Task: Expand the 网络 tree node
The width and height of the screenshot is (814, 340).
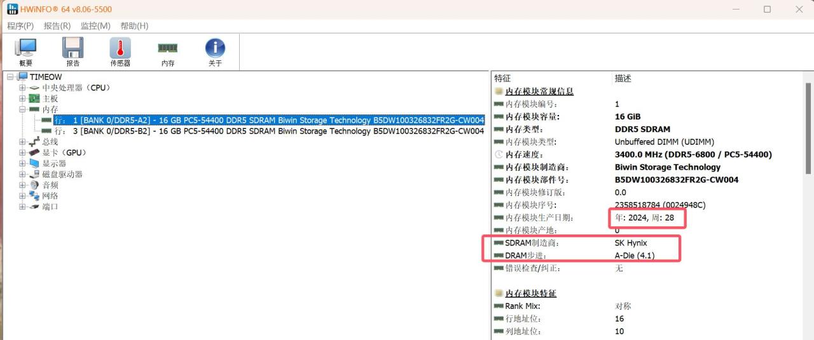Action: 22,196
